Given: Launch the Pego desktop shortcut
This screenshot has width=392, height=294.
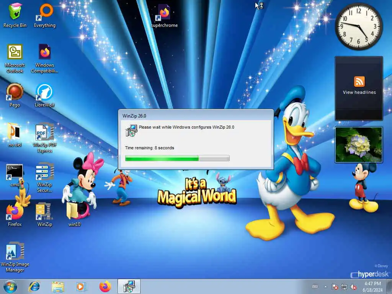Looking at the screenshot, I should [15, 95].
